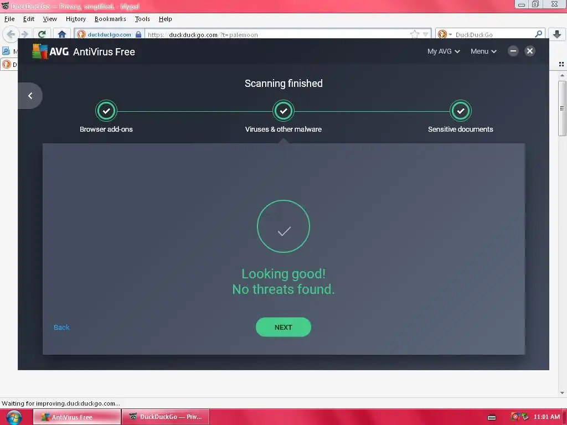Minimize the AVG AntiVirus window
The image size is (567, 425).
click(513, 51)
